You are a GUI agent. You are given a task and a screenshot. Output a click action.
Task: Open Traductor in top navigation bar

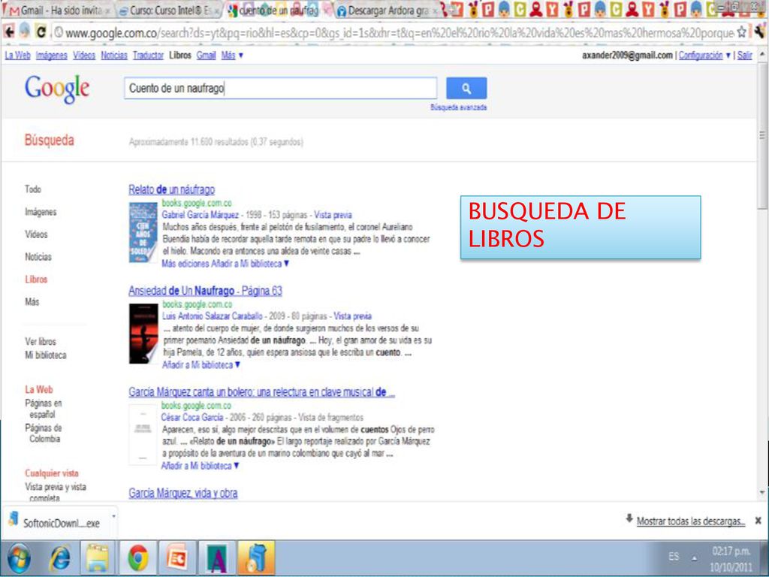(148, 56)
